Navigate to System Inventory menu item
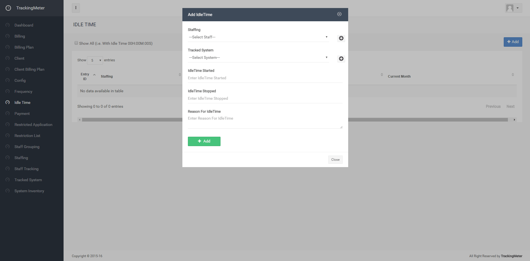 [x=29, y=191]
